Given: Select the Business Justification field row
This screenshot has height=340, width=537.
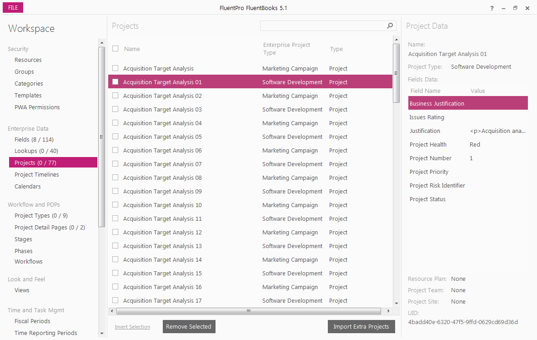Looking at the screenshot, I should [468, 103].
